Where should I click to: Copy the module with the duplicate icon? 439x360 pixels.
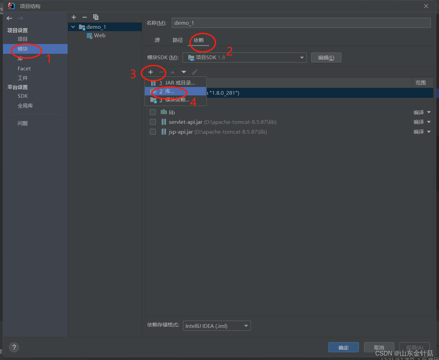(x=96, y=17)
